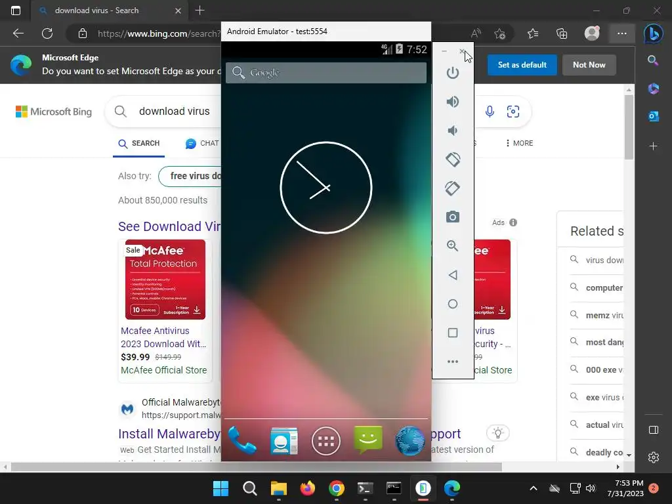Viewport: 672px width, 504px height.
Task: Click the horizontal page scrollbar
Action: point(257,467)
